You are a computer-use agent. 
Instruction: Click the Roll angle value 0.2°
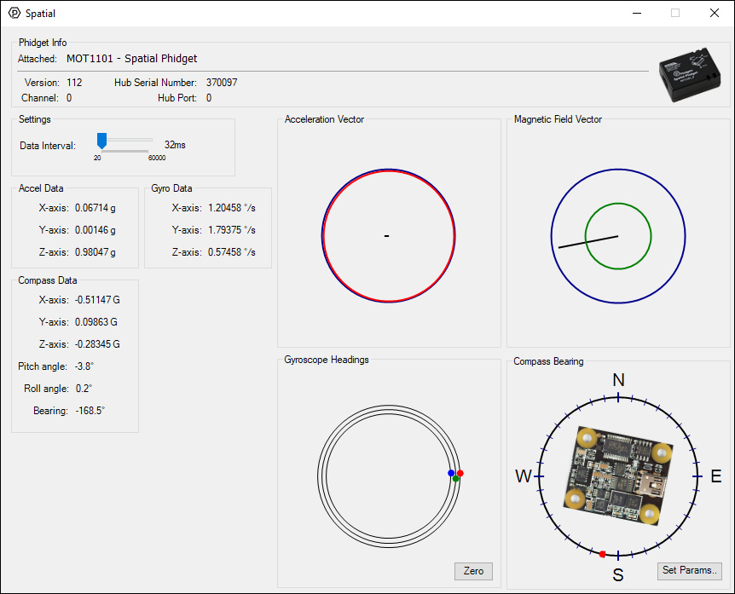click(x=84, y=389)
